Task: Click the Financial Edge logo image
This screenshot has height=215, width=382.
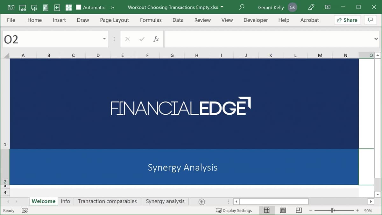Action: coord(181,106)
